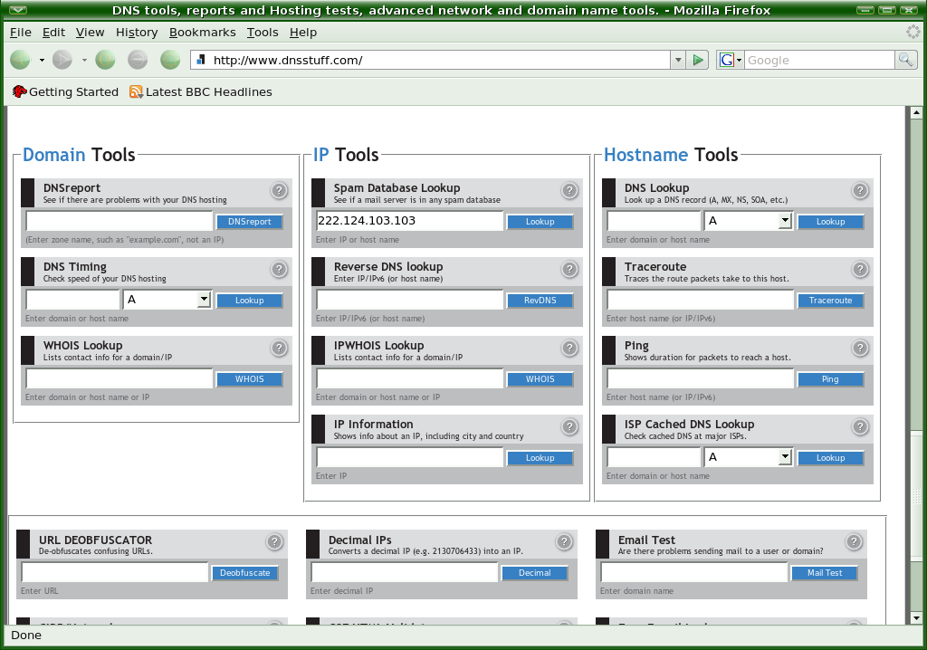Screen dimensions: 927x650
Task: Click the DNS Timing Lookup button
Action: (250, 300)
